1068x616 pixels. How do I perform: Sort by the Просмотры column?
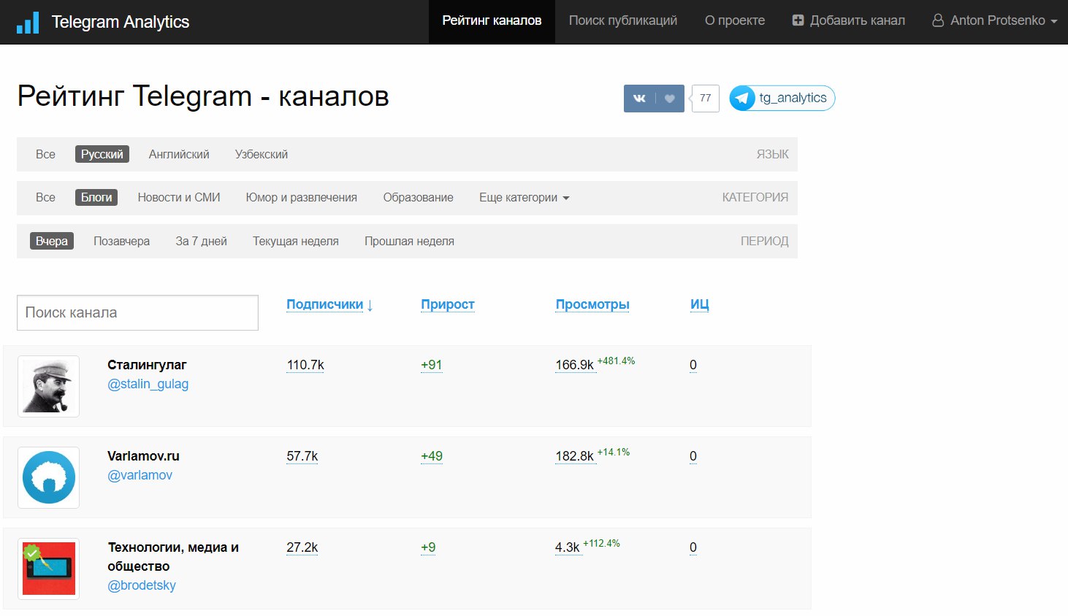click(592, 305)
